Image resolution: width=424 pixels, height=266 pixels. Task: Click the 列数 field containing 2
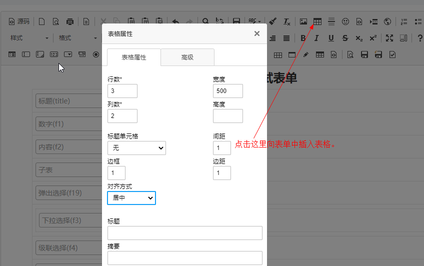coord(122,116)
